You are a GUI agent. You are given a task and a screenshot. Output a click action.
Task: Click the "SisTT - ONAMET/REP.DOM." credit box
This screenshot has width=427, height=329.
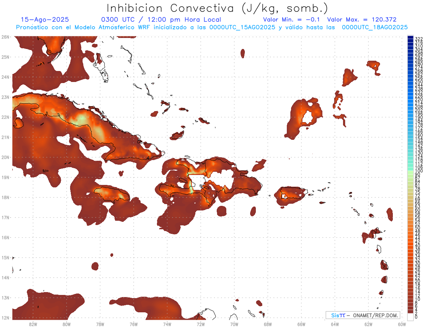point(363,315)
